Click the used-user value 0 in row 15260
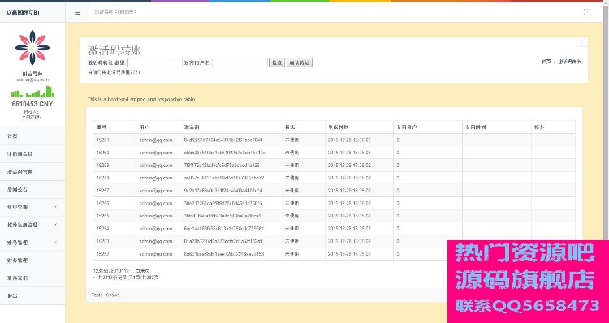This screenshot has width=609, height=323. 398,153
